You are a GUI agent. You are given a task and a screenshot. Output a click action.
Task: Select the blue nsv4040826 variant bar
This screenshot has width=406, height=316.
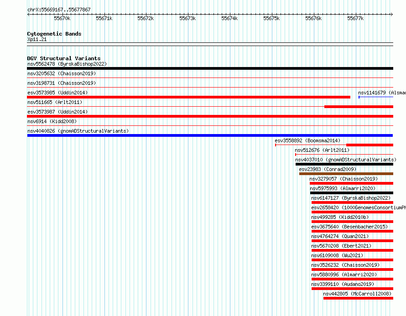pos(210,135)
